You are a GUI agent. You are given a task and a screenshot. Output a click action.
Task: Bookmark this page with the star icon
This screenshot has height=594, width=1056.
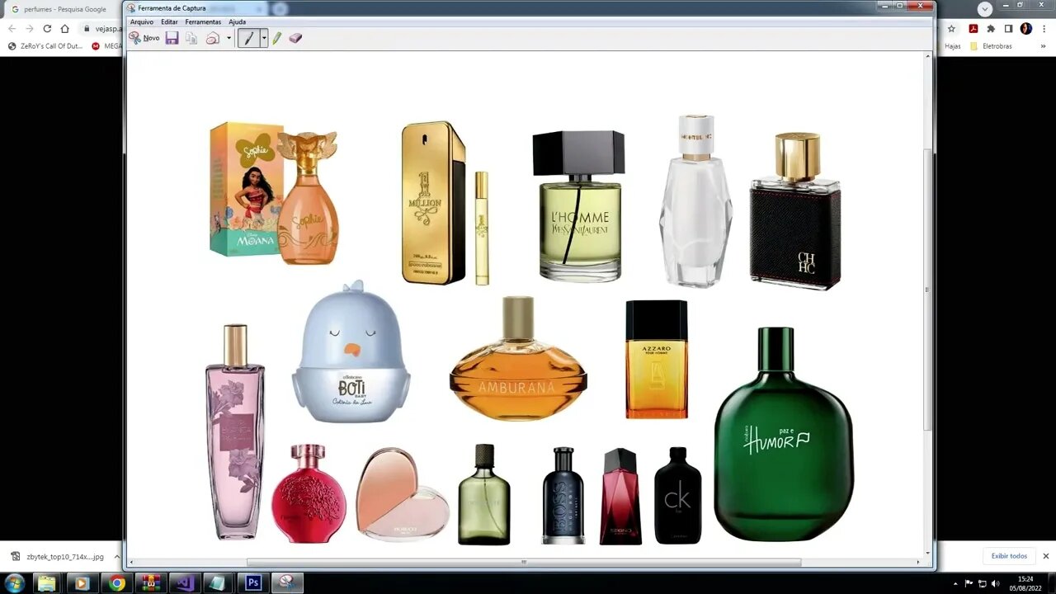click(951, 28)
